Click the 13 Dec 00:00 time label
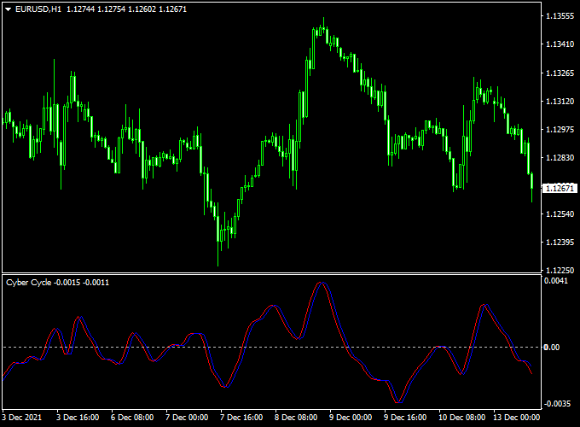Screen dimensions: 580x427 pyautogui.click(x=516, y=418)
